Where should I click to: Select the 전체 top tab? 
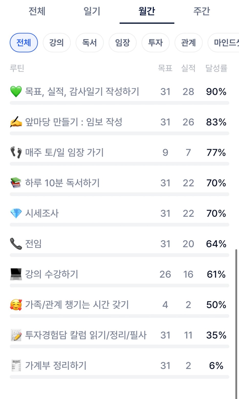[x=37, y=12]
